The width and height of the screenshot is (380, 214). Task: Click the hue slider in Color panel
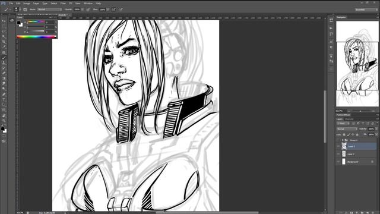tap(36, 22)
